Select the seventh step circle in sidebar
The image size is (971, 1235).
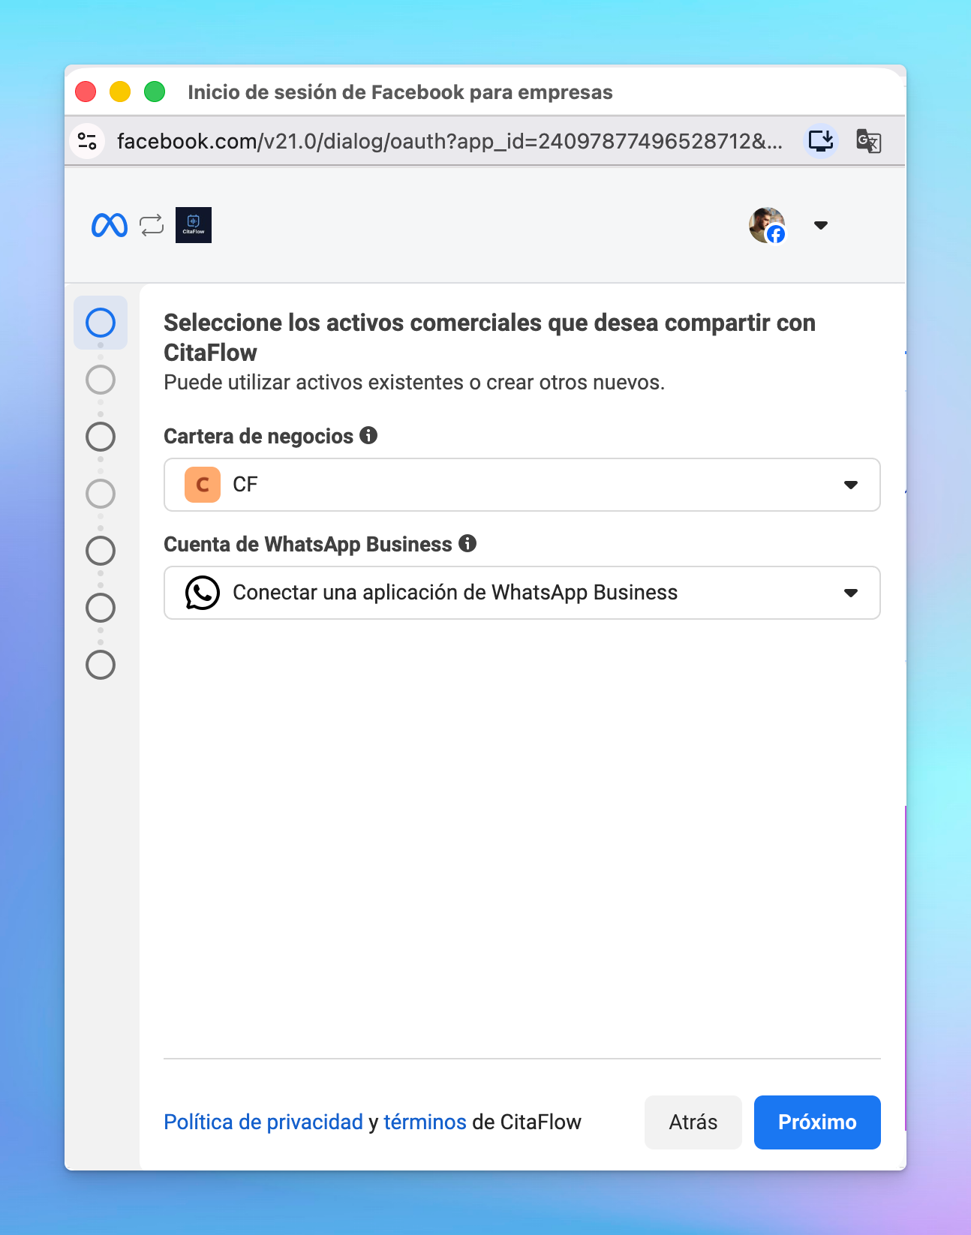[101, 665]
